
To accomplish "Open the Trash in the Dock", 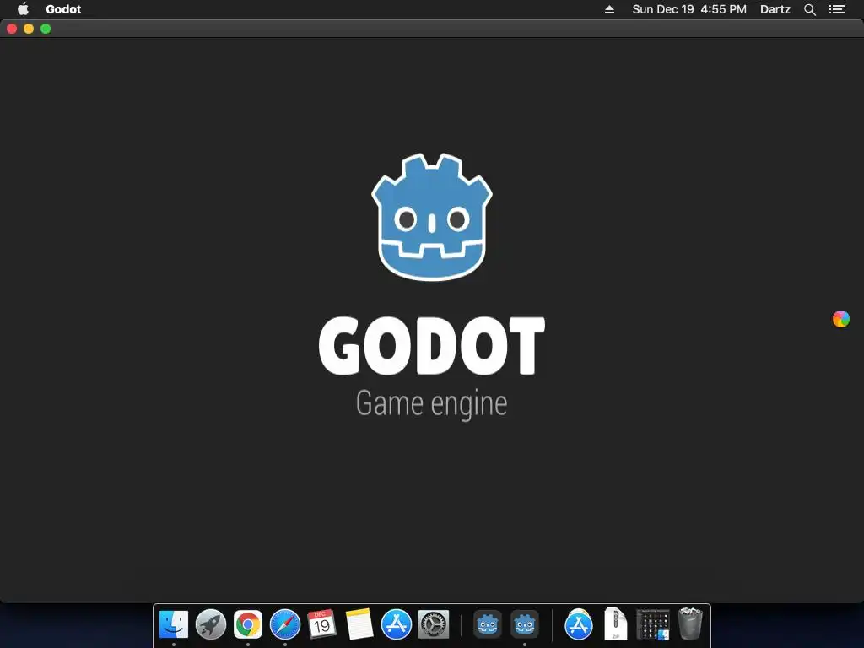I will click(690, 624).
